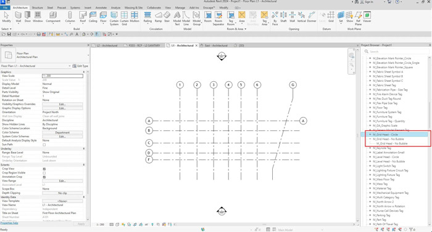This screenshot has width=432, height=232.
Task: Toggle the Annotation Crop checkbox
Action: coord(44,177)
